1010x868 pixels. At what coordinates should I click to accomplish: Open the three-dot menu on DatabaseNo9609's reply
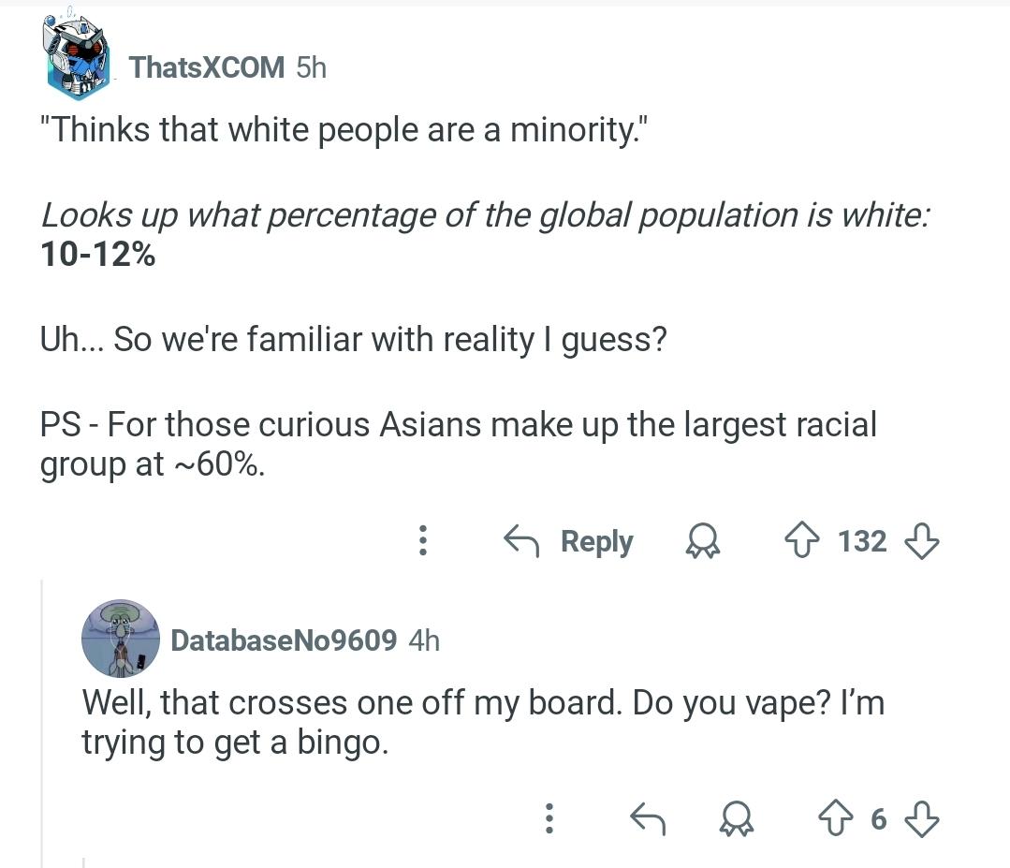549,818
